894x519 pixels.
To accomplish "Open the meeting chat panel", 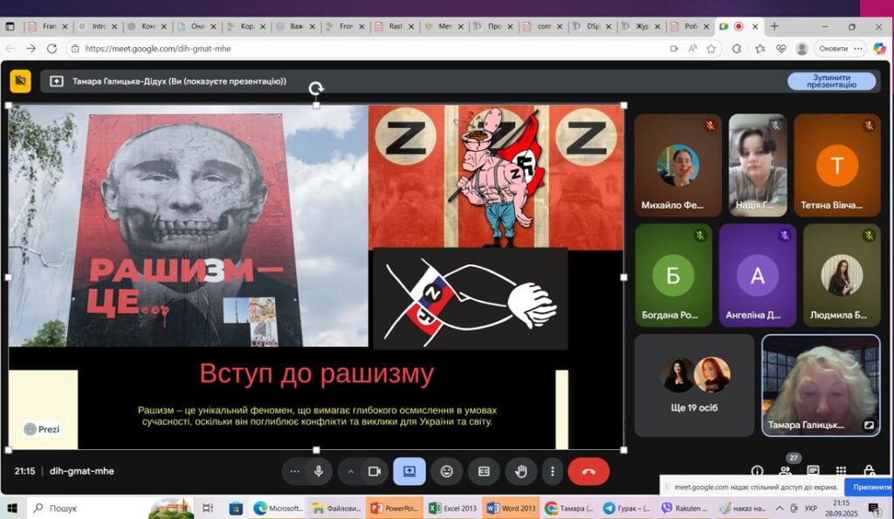I will click(813, 471).
